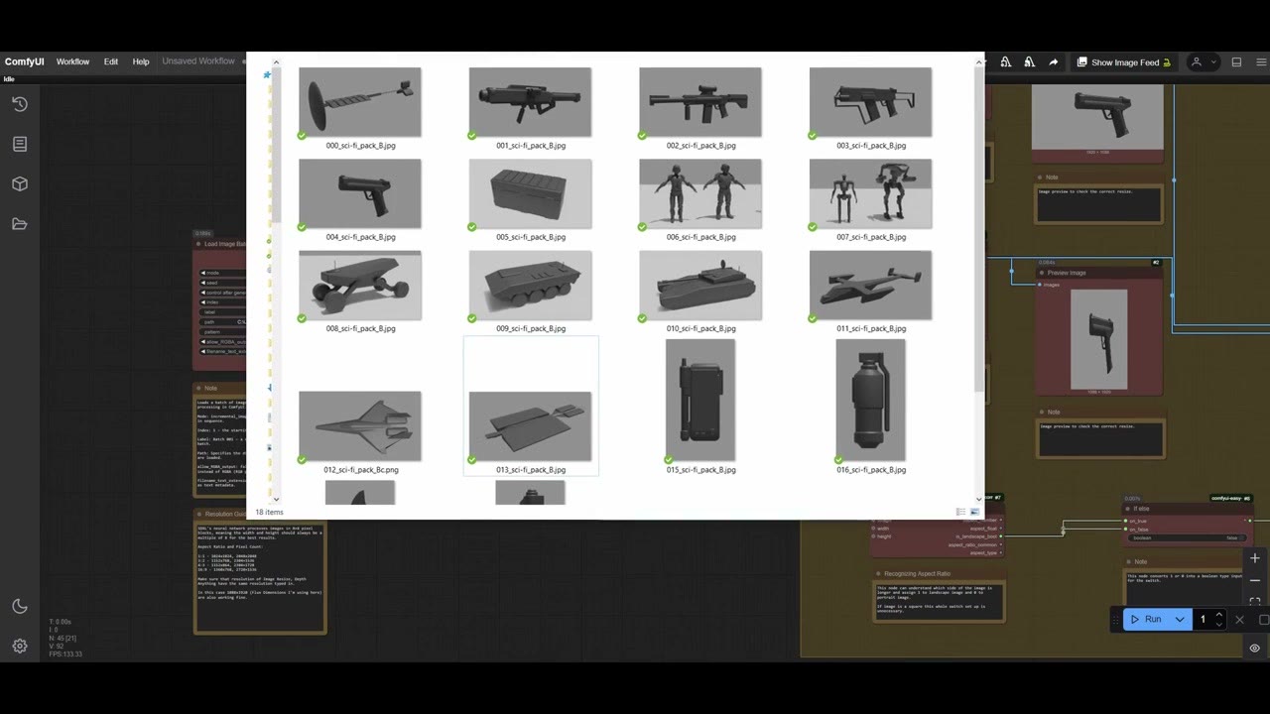This screenshot has width=1270, height=714.
Task: Select the 005_sci-fi_pack_B.jpg crate thumbnail
Action: point(531,193)
